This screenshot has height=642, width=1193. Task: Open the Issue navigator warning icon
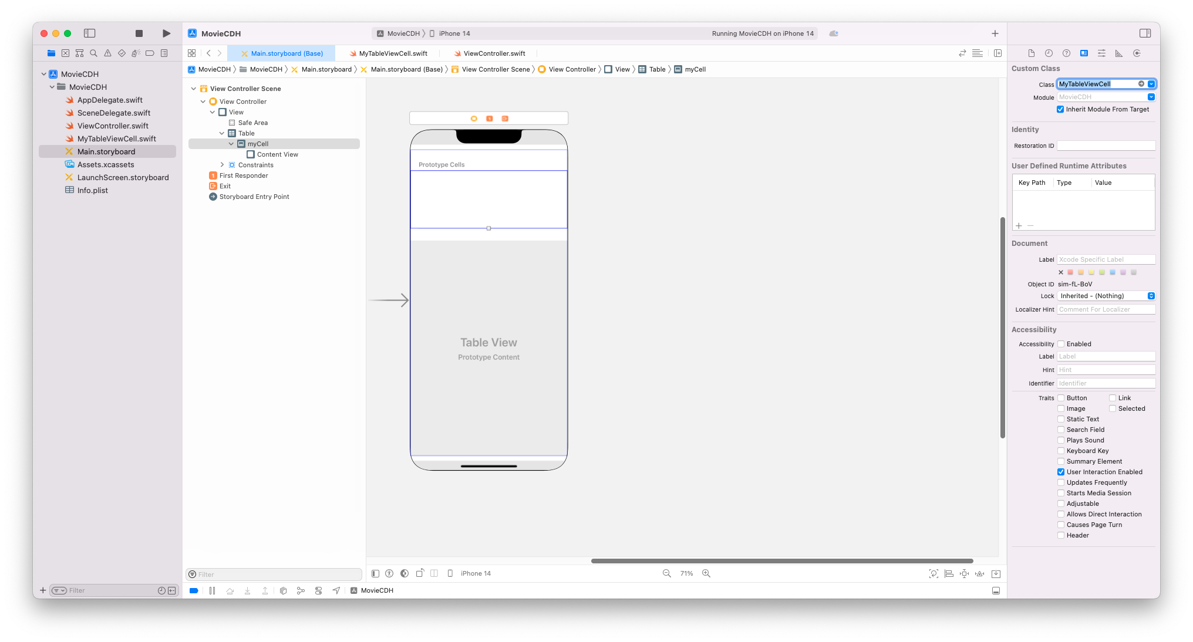point(107,53)
